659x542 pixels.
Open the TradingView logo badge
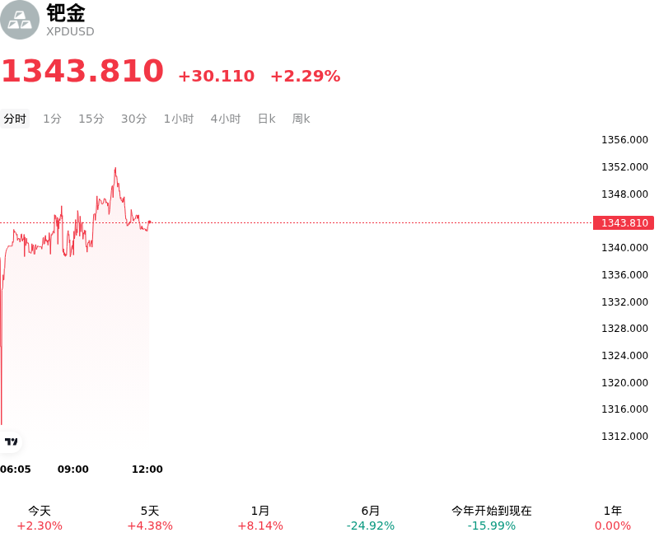(x=11, y=442)
